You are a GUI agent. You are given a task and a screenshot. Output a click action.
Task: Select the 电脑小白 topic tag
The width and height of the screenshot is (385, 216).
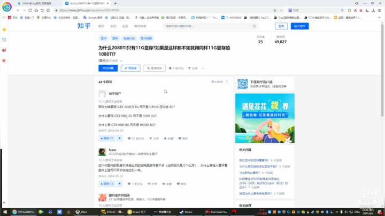[129, 38]
